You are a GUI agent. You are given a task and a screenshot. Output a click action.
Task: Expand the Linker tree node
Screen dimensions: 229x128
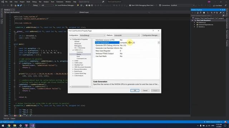click(73, 61)
